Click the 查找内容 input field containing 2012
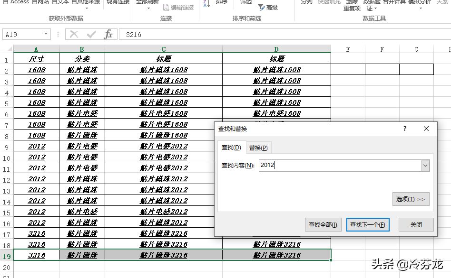 click(341, 166)
